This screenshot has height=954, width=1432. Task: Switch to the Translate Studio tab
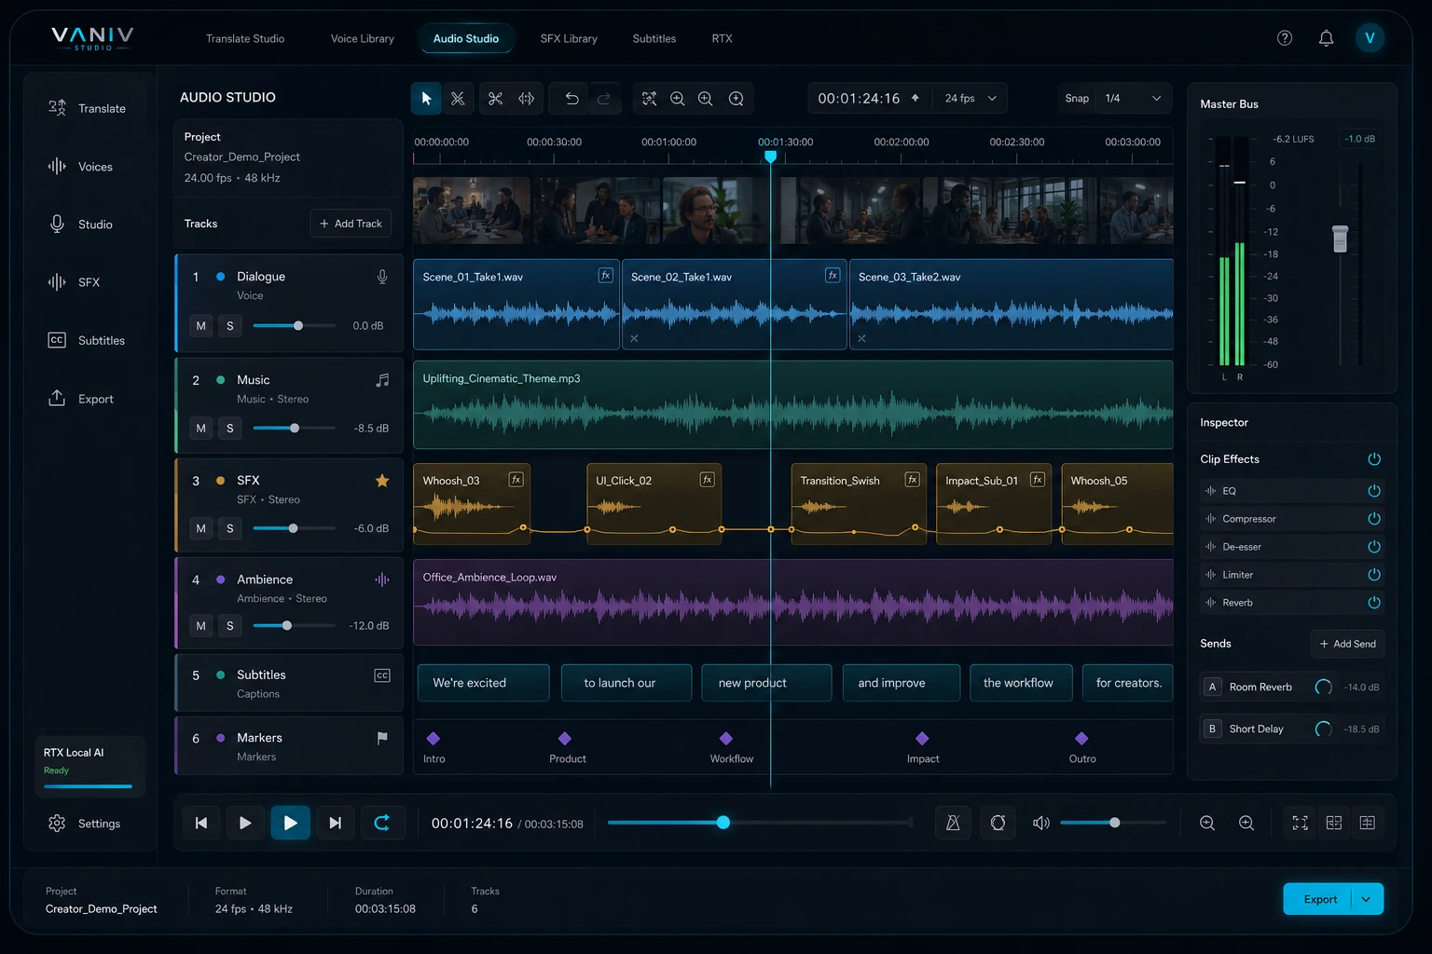click(x=245, y=38)
